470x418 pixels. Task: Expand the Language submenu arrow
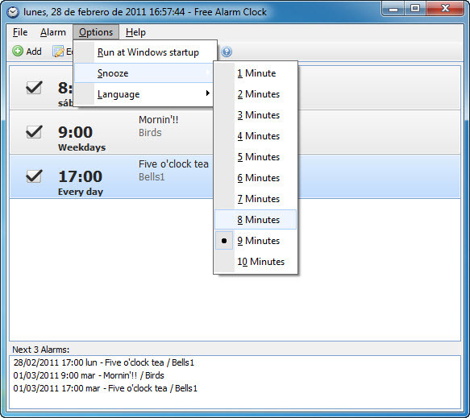(x=207, y=93)
